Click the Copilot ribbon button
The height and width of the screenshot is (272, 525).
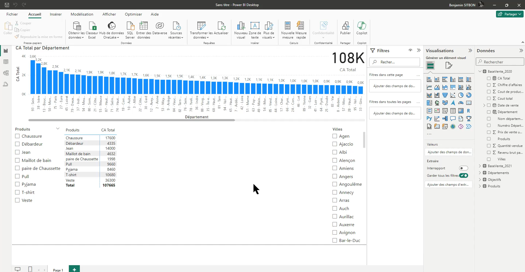[x=361, y=28]
